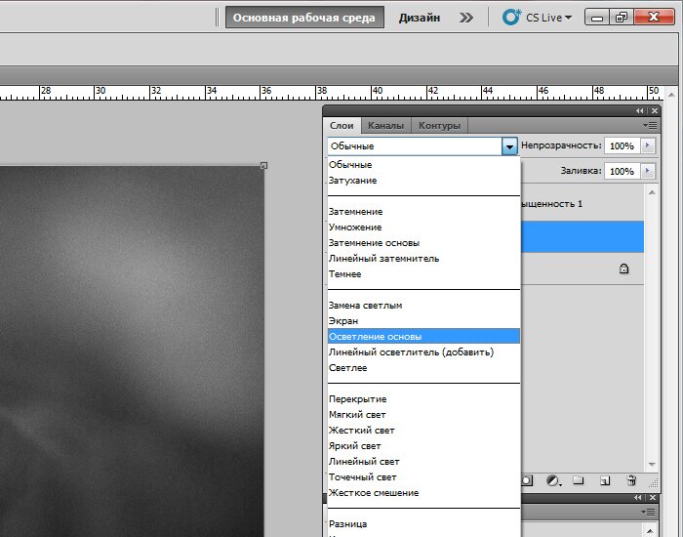The height and width of the screenshot is (537, 683).
Task: Collapse the blend mode dropdown arrow
Action: click(x=508, y=146)
